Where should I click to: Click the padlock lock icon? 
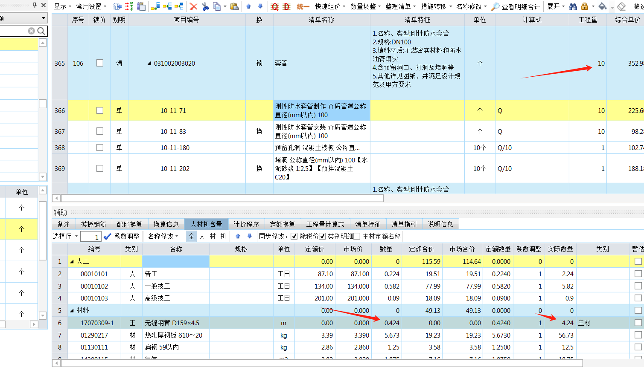click(585, 6)
